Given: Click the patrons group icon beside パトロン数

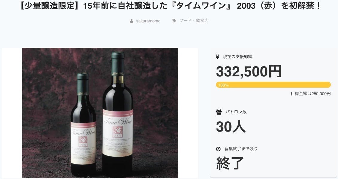Looking at the screenshot, I should pos(219,112).
